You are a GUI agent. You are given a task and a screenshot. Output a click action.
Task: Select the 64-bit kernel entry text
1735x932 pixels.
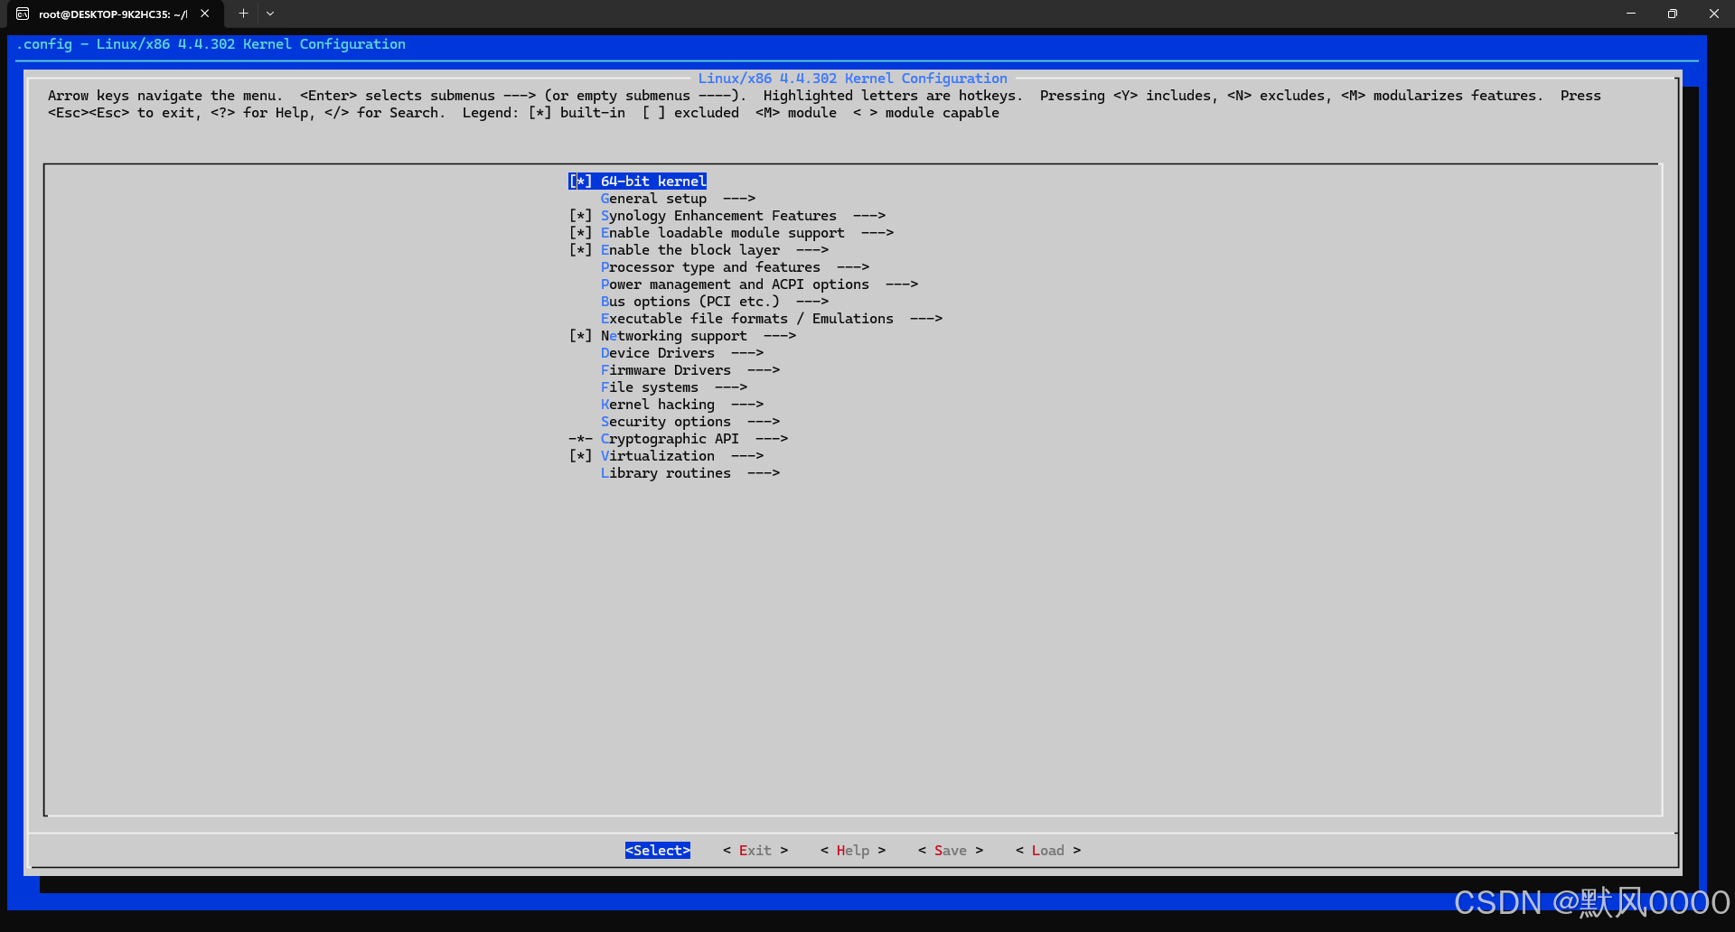tap(653, 182)
